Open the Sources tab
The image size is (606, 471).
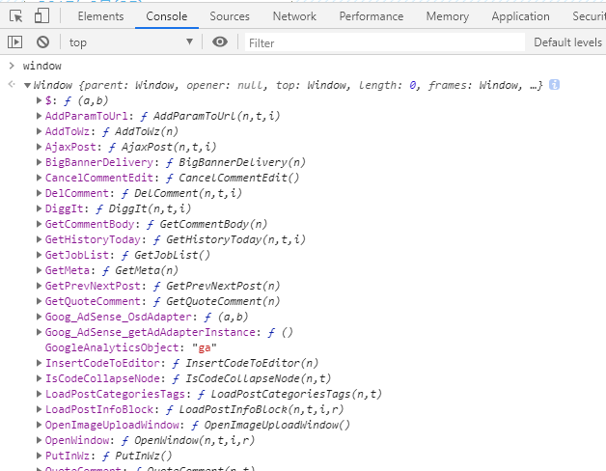click(x=230, y=16)
